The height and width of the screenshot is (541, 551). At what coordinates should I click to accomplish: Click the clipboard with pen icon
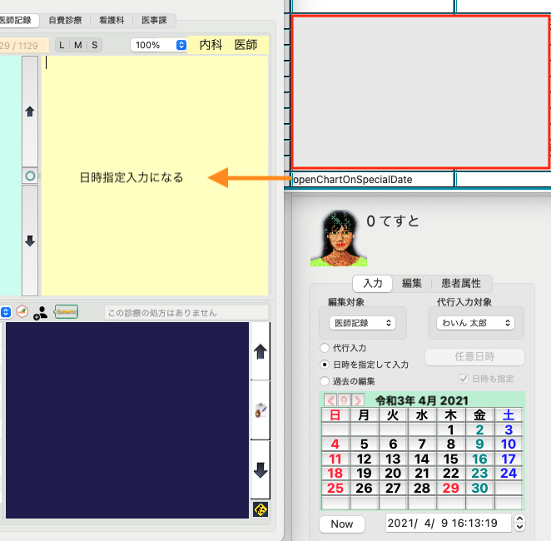coord(260,409)
